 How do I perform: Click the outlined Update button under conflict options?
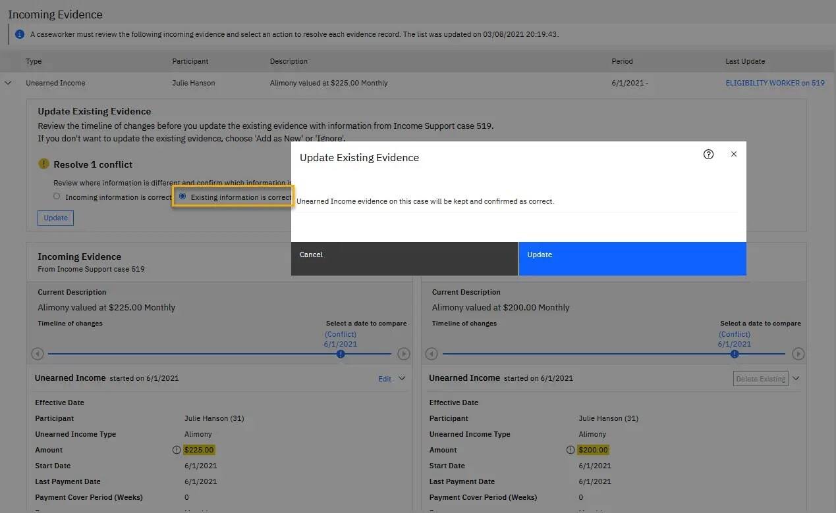[x=55, y=218]
